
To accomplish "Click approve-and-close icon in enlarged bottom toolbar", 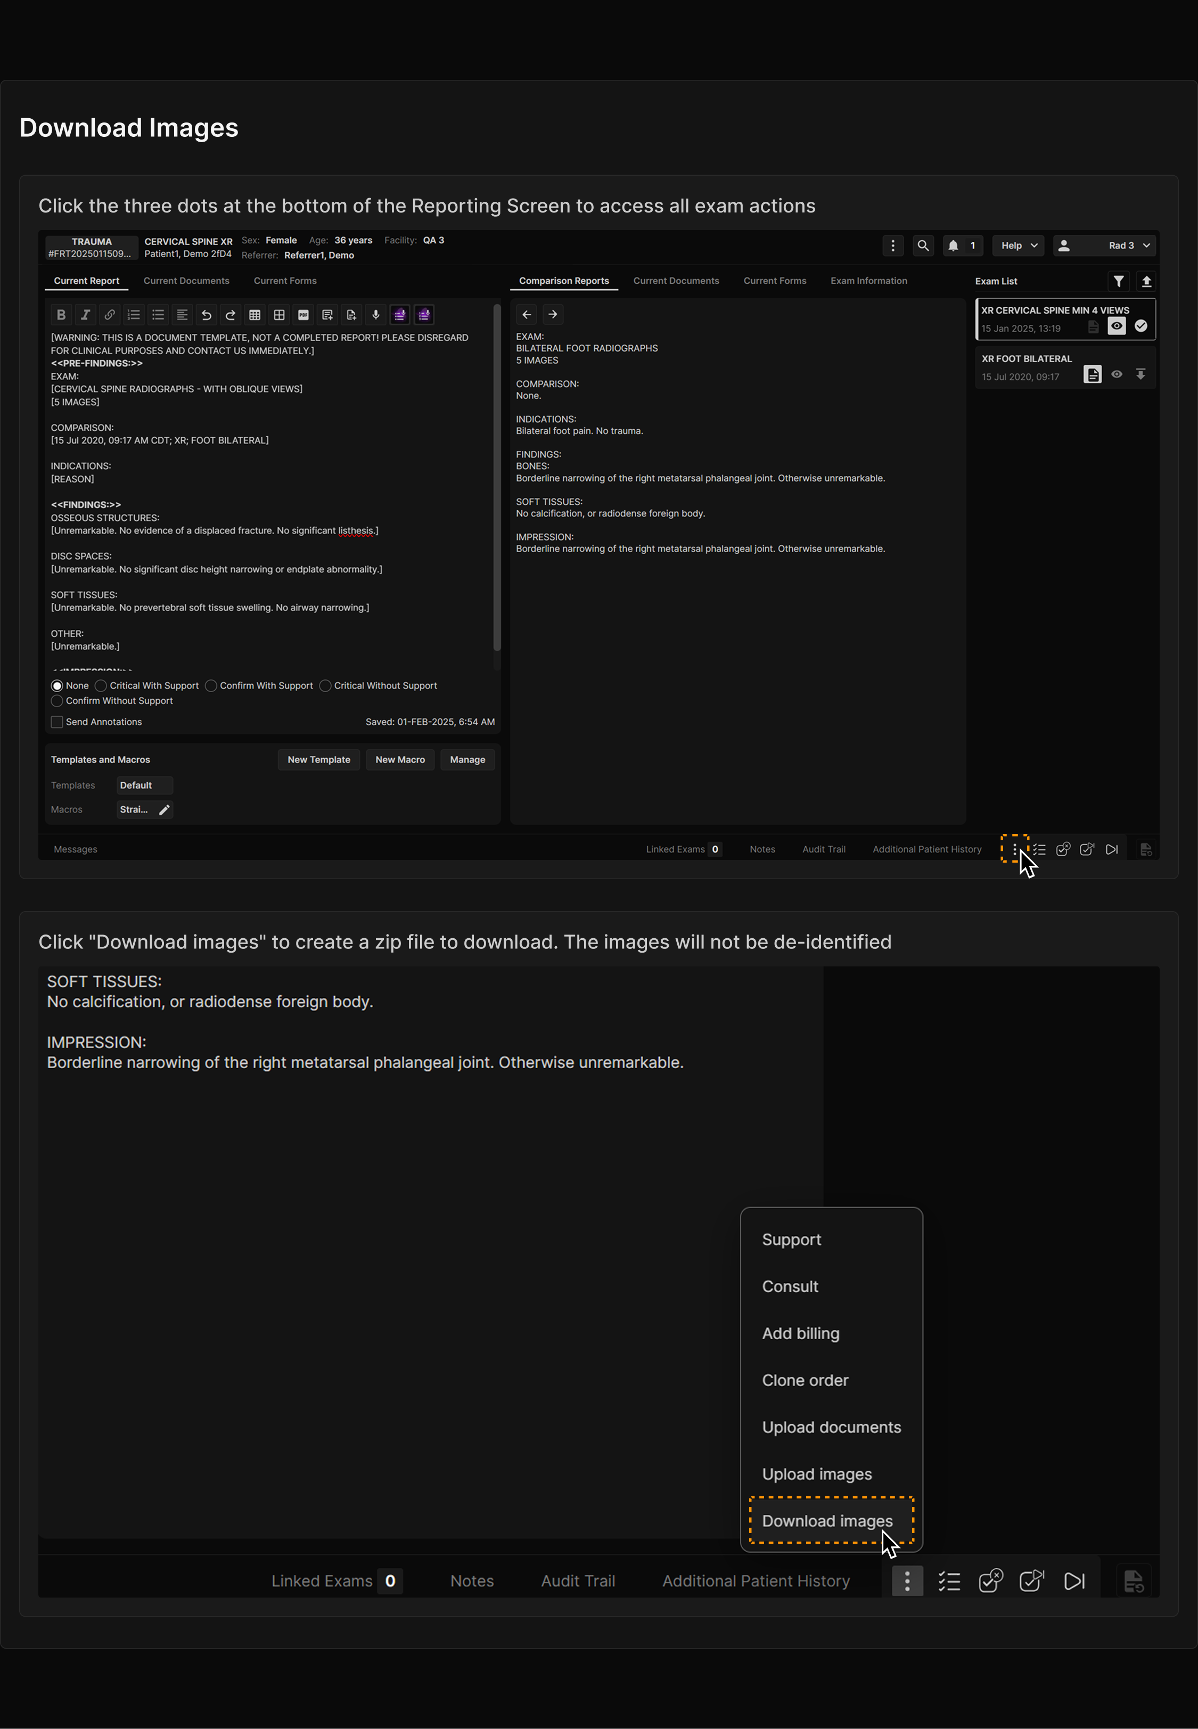I will [x=991, y=1581].
